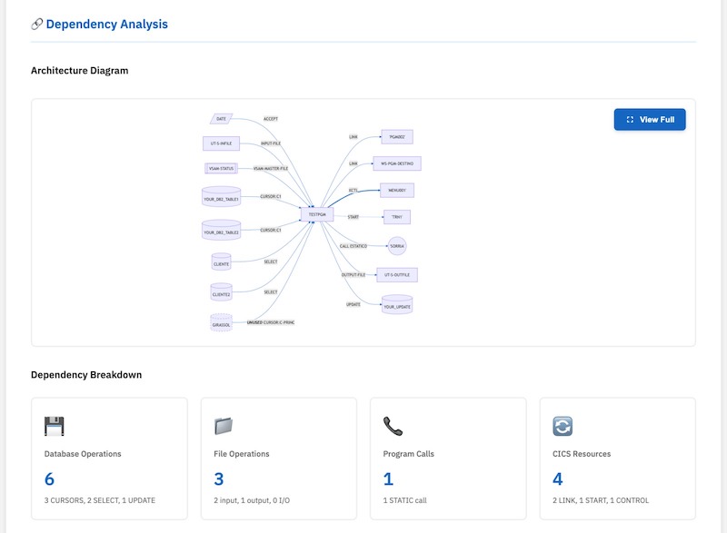
Task: Select the SORRIA static call node
Action: tap(397, 245)
